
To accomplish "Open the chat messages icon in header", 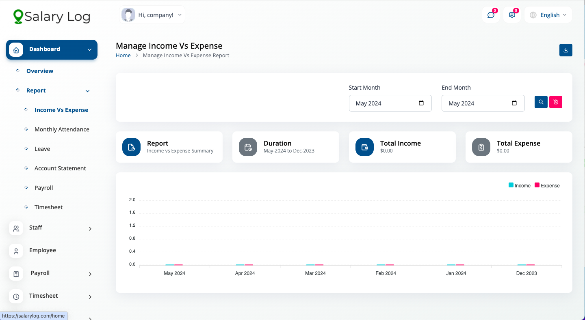I will coord(491,15).
